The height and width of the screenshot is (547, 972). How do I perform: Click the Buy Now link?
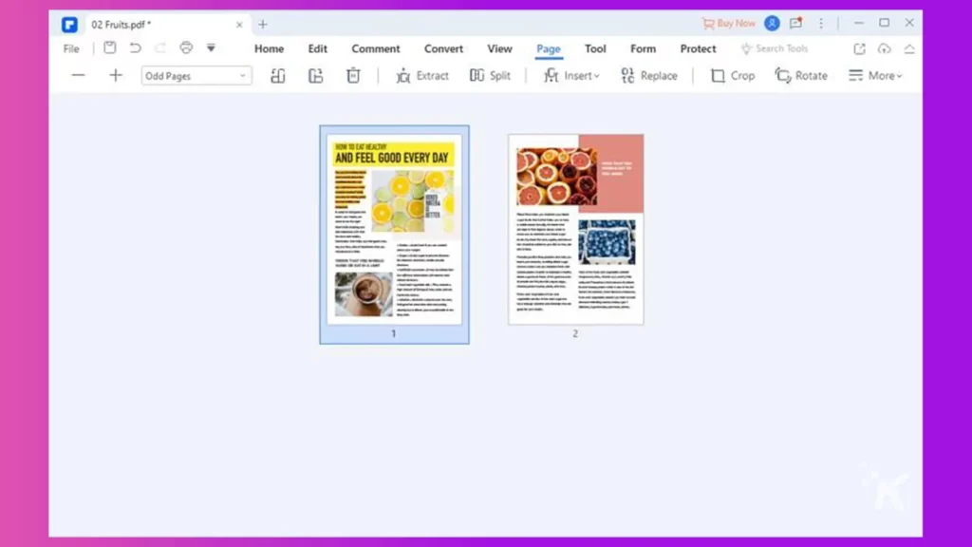[729, 24]
